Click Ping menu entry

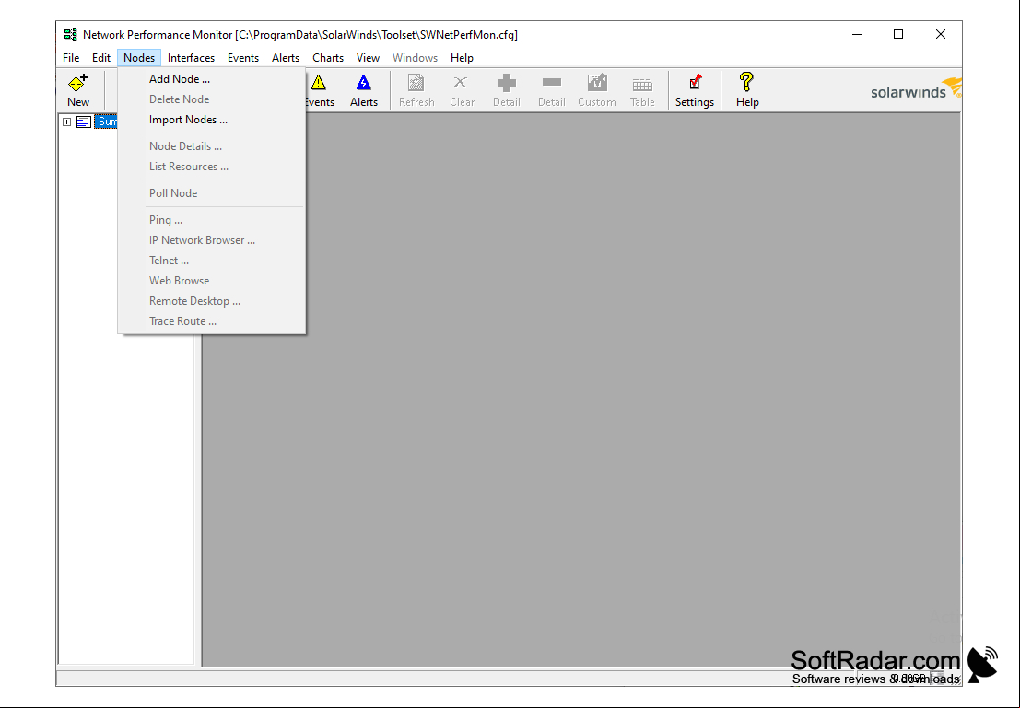coord(211,220)
